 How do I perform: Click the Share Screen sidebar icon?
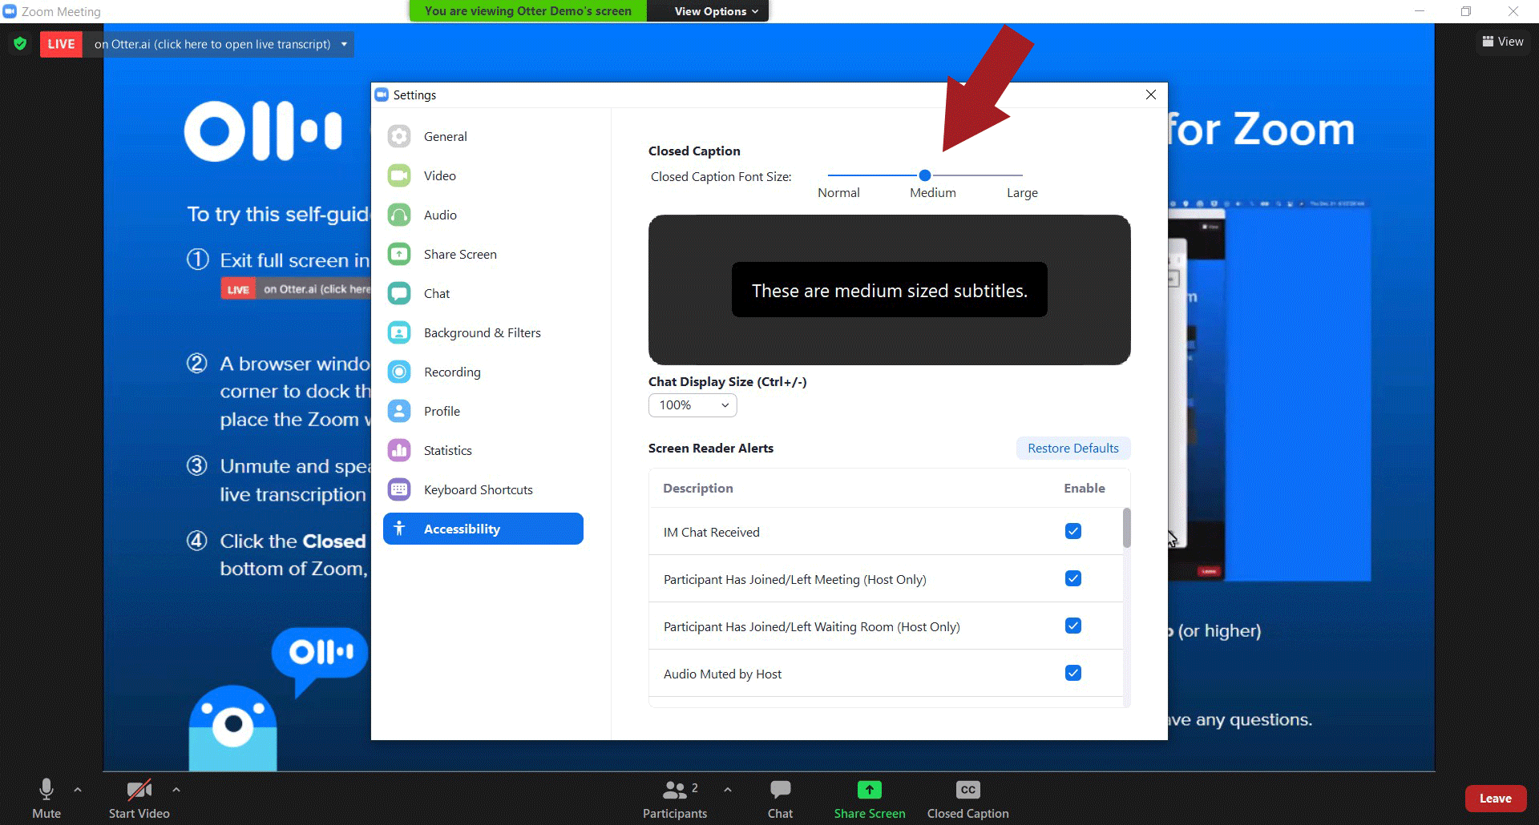click(x=399, y=254)
